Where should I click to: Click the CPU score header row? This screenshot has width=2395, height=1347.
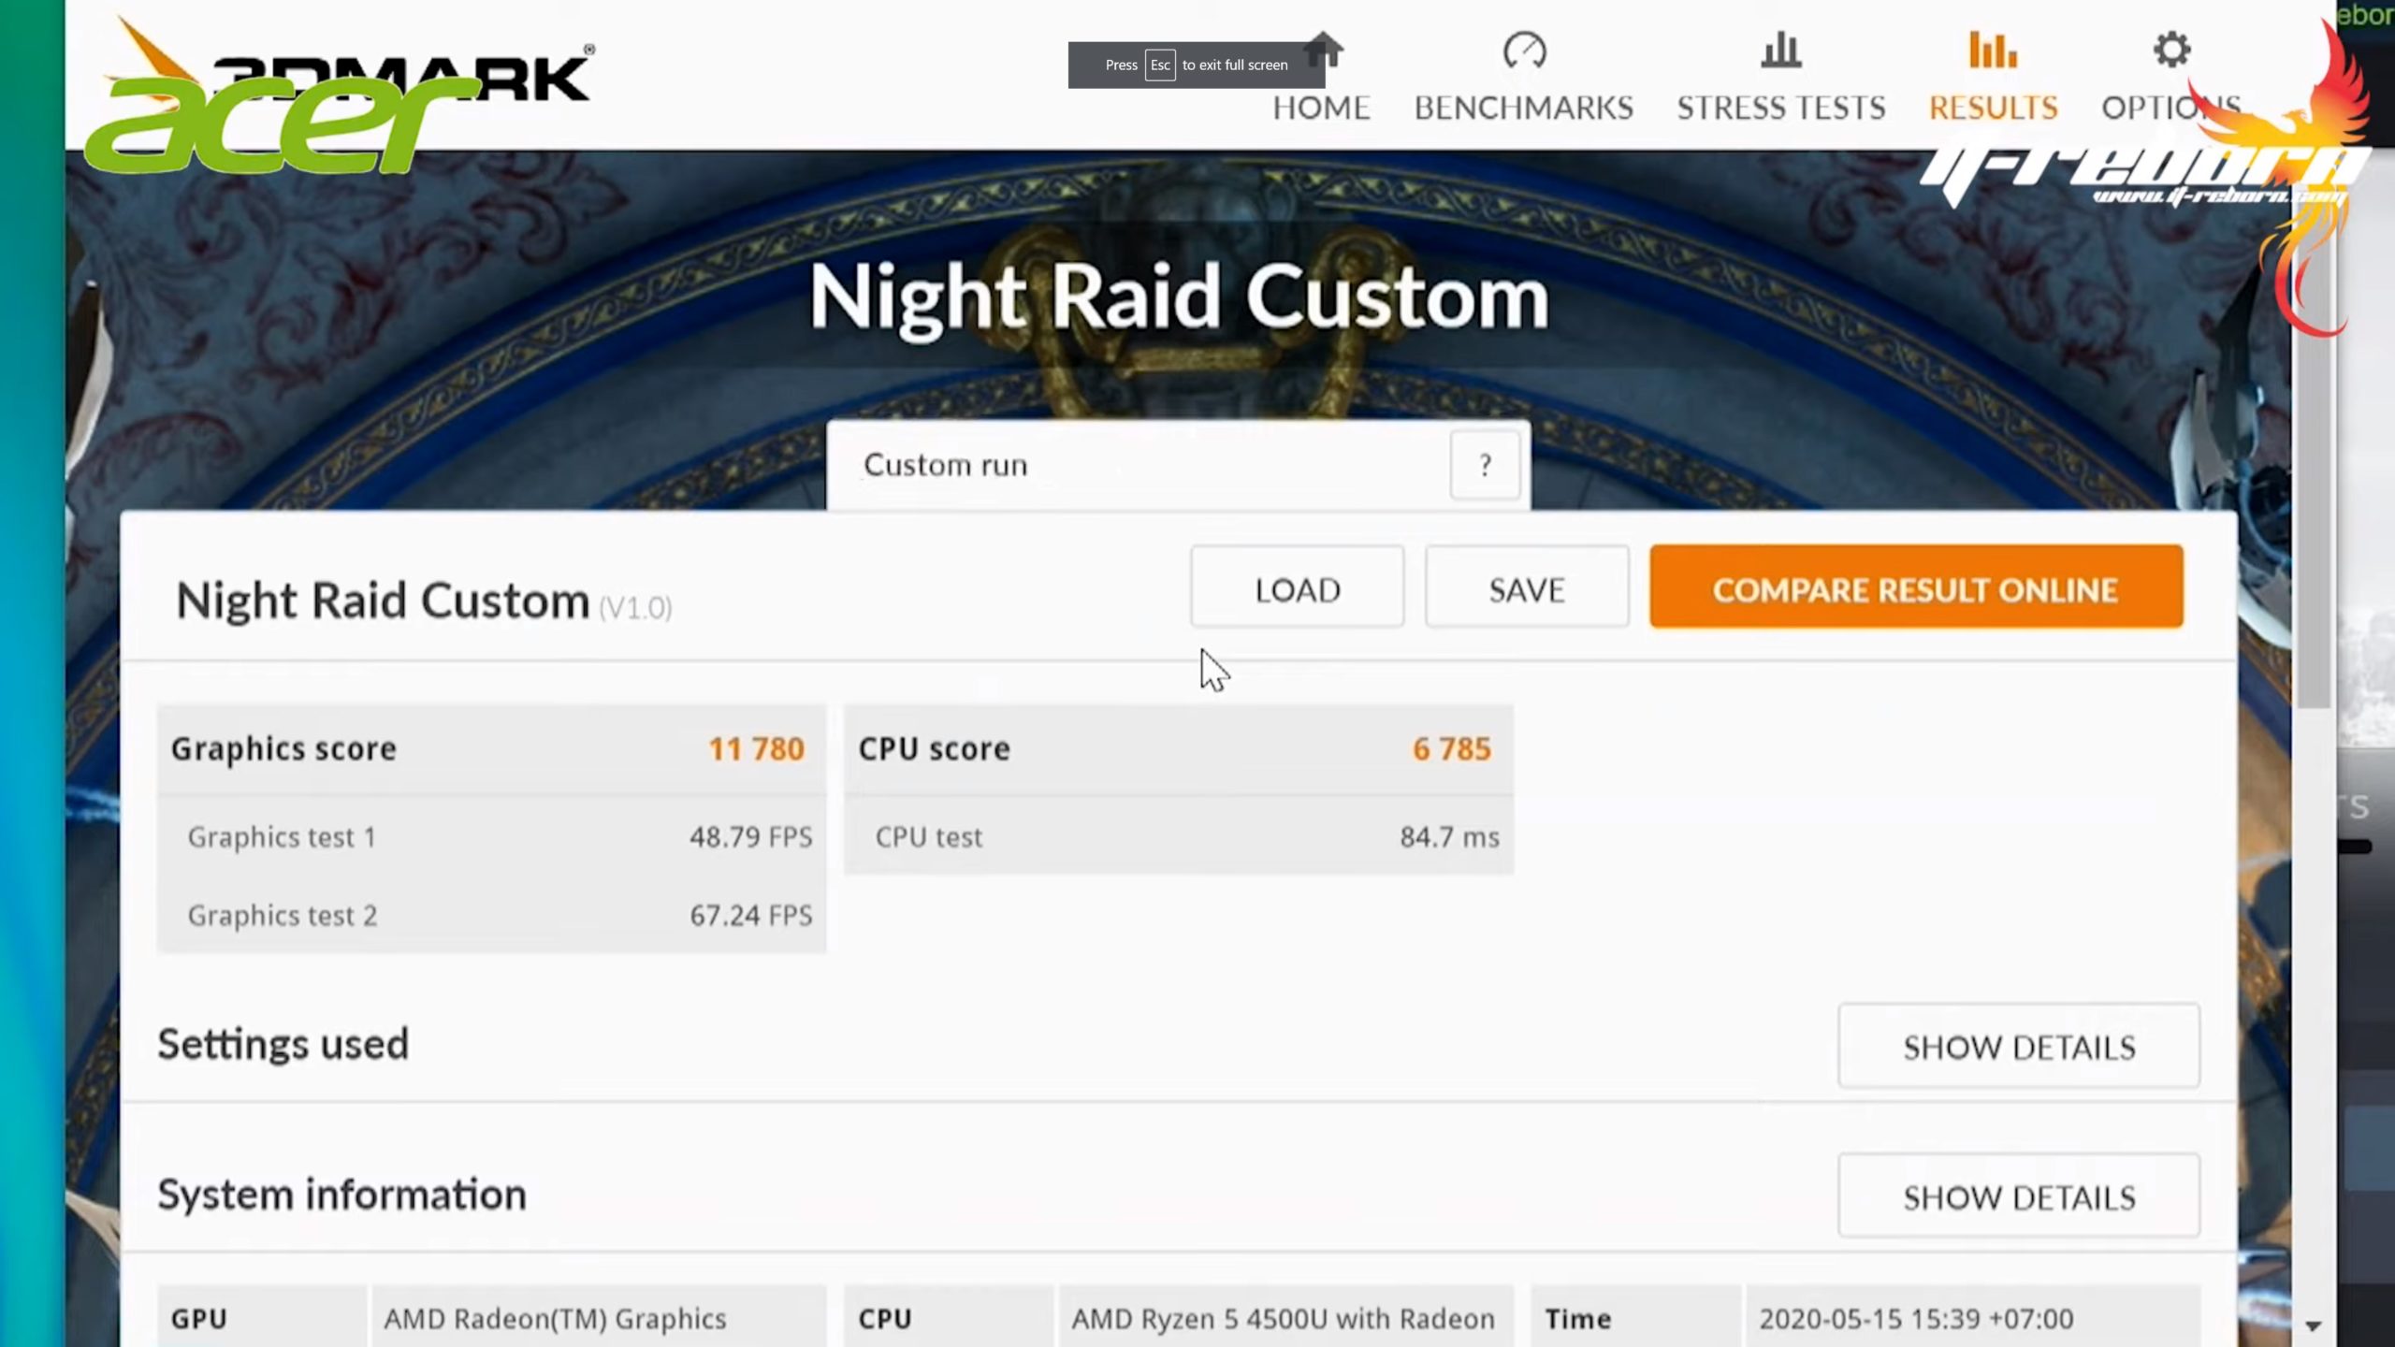coord(1178,748)
